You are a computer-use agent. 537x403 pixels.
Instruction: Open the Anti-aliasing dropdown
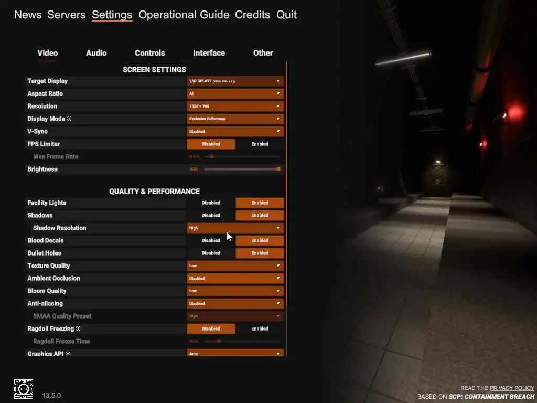pos(235,303)
